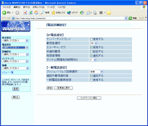Open the Back button history dropdown arrow
The height and width of the screenshot is (126, 148).
pyautogui.click(x=13, y=13)
